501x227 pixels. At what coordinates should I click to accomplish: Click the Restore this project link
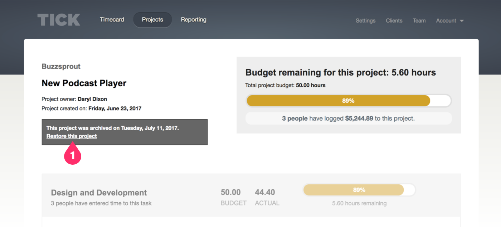(x=72, y=136)
